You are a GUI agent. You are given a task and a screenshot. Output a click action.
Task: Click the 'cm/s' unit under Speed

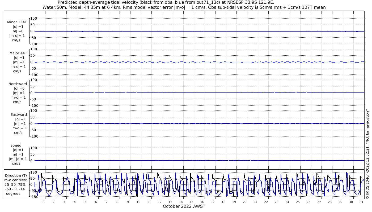(16, 163)
